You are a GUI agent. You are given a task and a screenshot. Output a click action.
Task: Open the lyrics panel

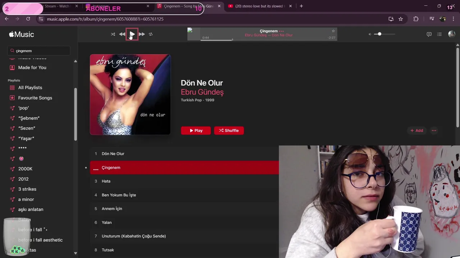point(429,34)
